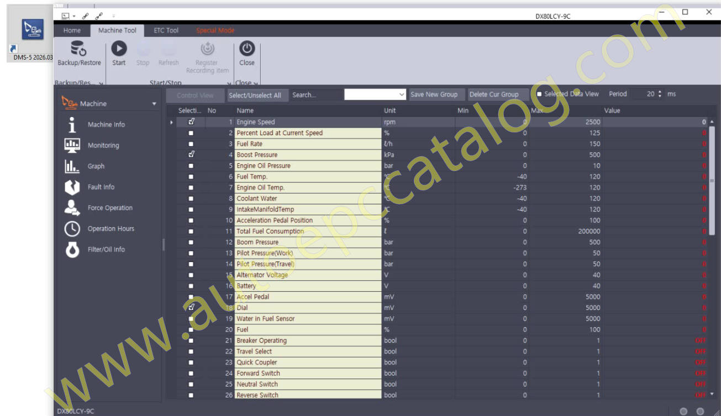Expand the Backup/Restore group launcher arrow
Image resolution: width=721 pixels, height=416 pixels.
[x=101, y=84]
